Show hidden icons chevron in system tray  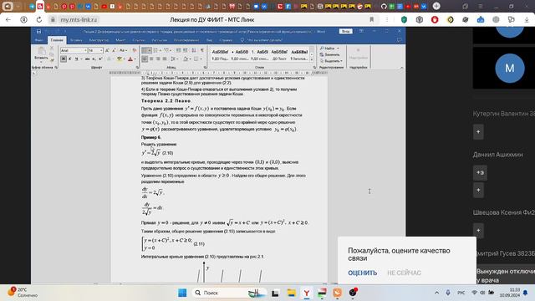436,293
